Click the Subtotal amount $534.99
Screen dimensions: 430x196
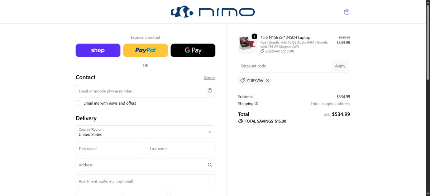pos(343,97)
